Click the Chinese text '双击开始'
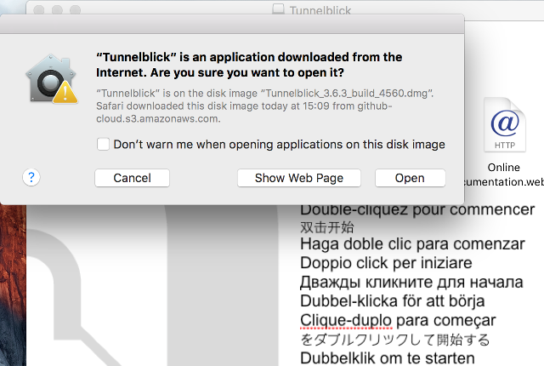The width and height of the screenshot is (544, 366). click(327, 227)
